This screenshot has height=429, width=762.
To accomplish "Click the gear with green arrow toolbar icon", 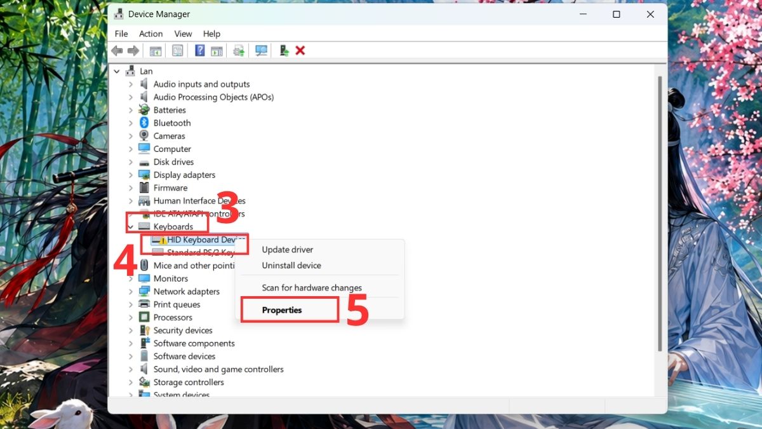I will 239,51.
